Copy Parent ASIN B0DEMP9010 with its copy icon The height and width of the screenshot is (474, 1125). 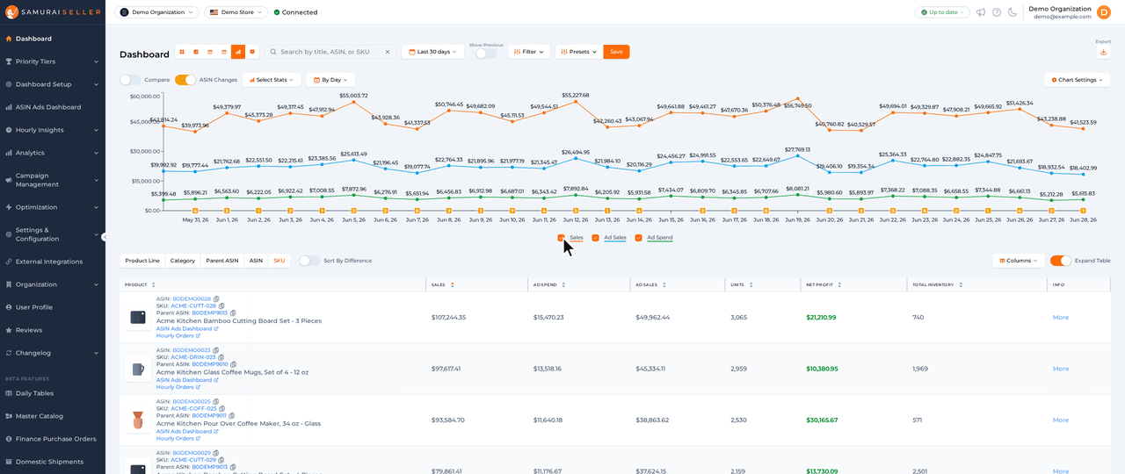pyautogui.click(x=233, y=364)
